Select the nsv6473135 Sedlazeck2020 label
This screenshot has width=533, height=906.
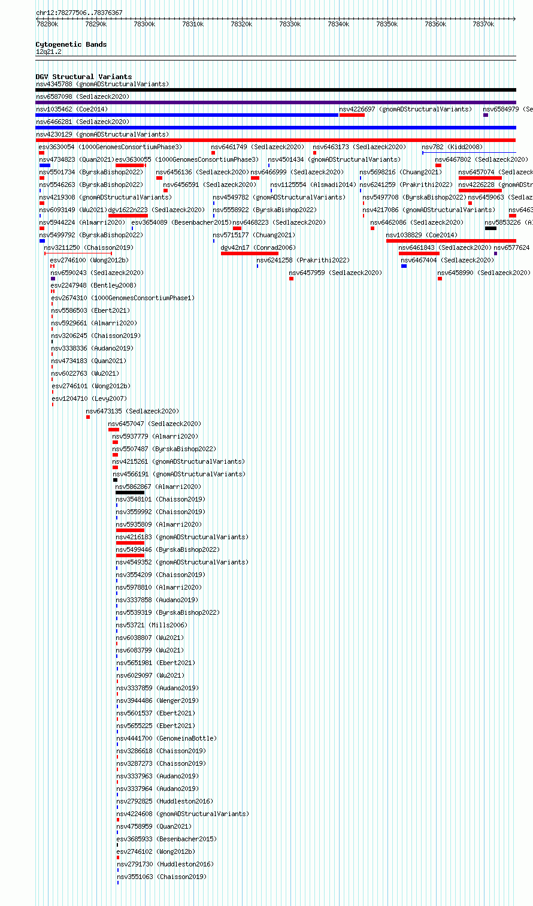tap(132, 411)
